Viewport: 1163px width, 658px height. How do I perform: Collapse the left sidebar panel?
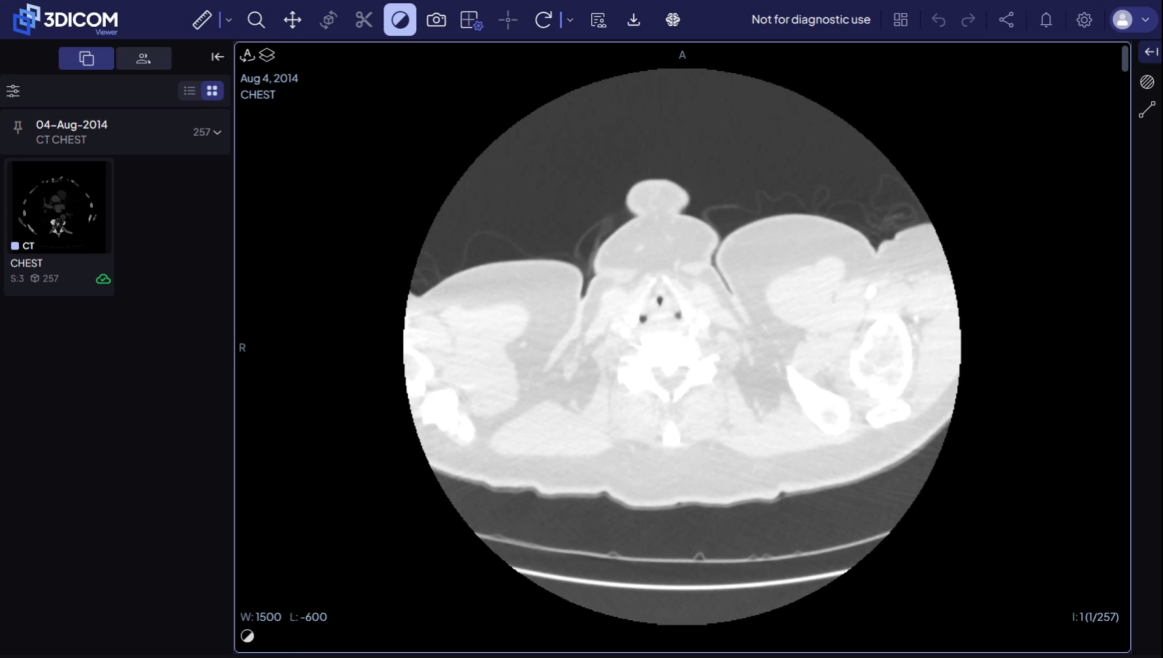point(218,57)
